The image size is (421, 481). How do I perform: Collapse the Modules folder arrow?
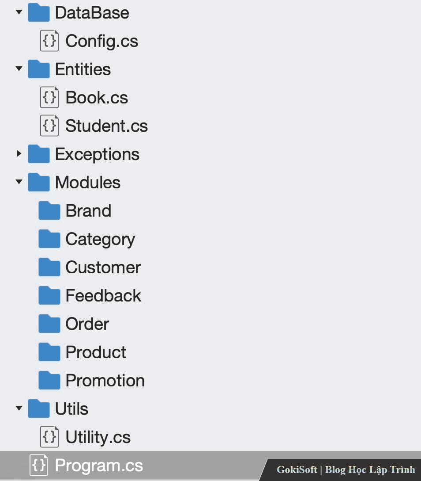coord(19,182)
